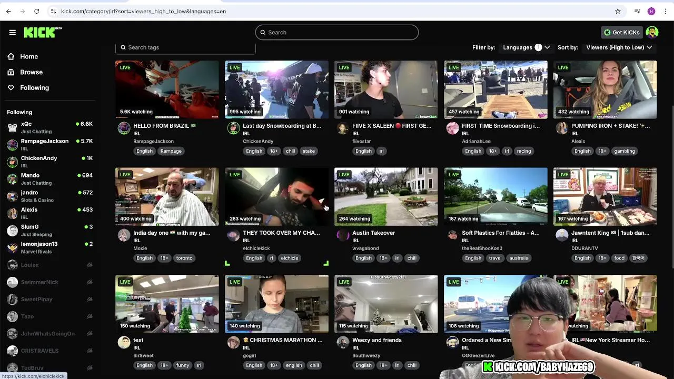The image size is (674, 379).
Task: Open lemonjason13 avatar in Following sidebar
Action: [12, 248]
